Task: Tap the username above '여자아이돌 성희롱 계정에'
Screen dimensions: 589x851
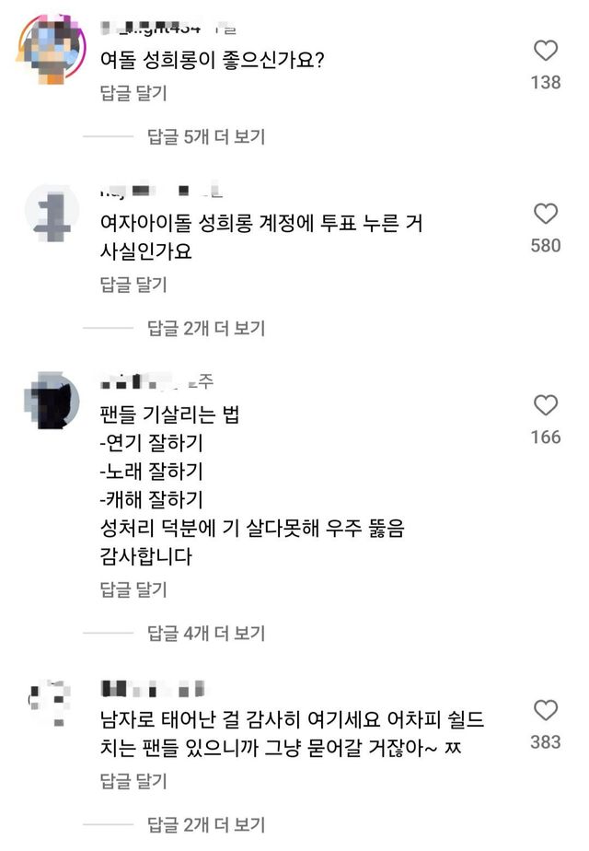Action: tap(158, 192)
